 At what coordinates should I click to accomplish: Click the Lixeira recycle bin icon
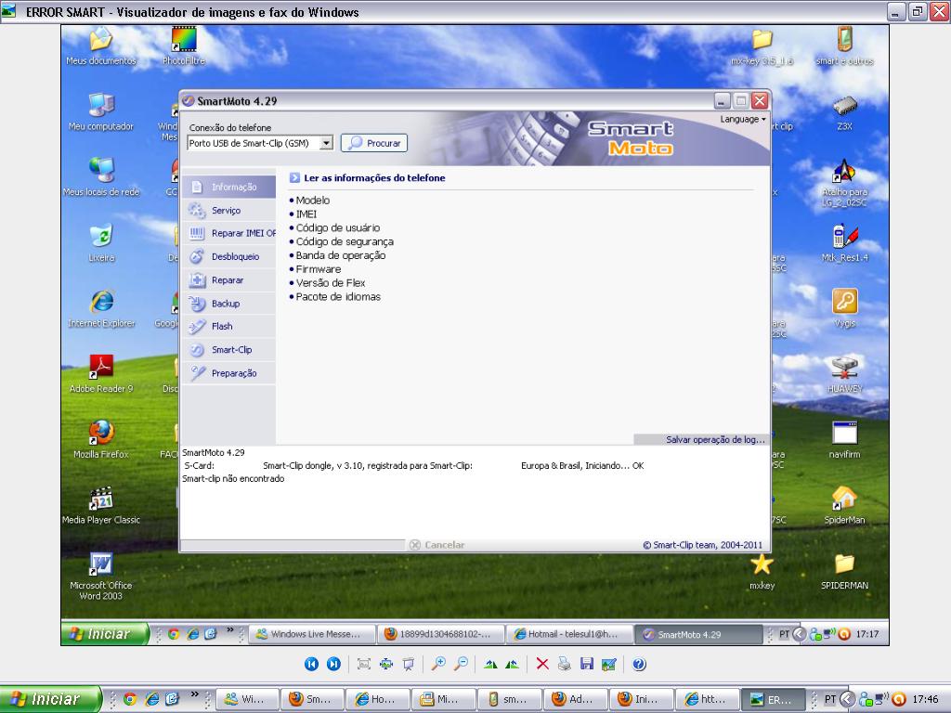tap(100, 243)
